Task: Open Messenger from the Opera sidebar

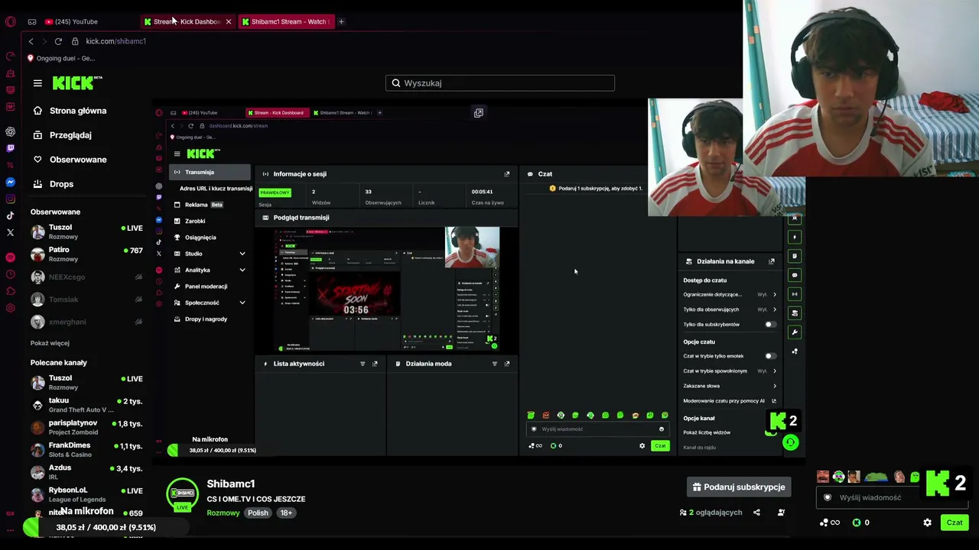Action: pyautogui.click(x=11, y=182)
